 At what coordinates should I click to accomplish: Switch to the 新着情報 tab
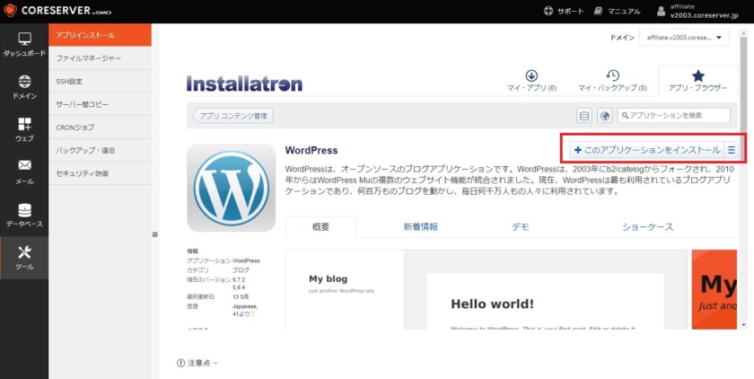coord(421,227)
